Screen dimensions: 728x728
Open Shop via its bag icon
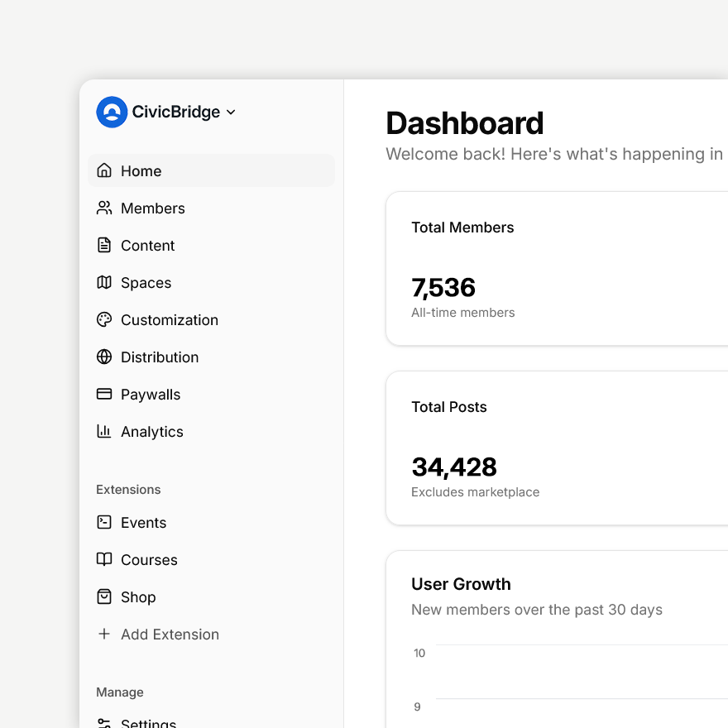point(103,596)
